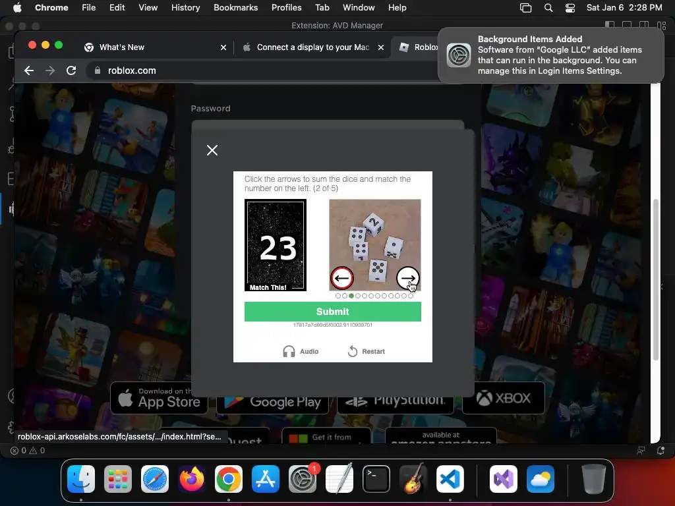Screen dimensions: 675x506
Task: Open Visual Studio Code from the Dock
Action: point(450,479)
